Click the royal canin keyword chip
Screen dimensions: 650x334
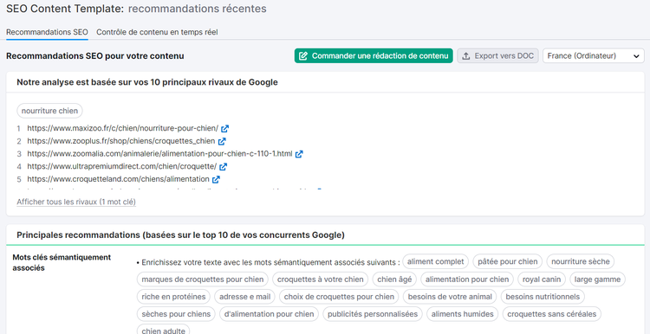coord(542,279)
